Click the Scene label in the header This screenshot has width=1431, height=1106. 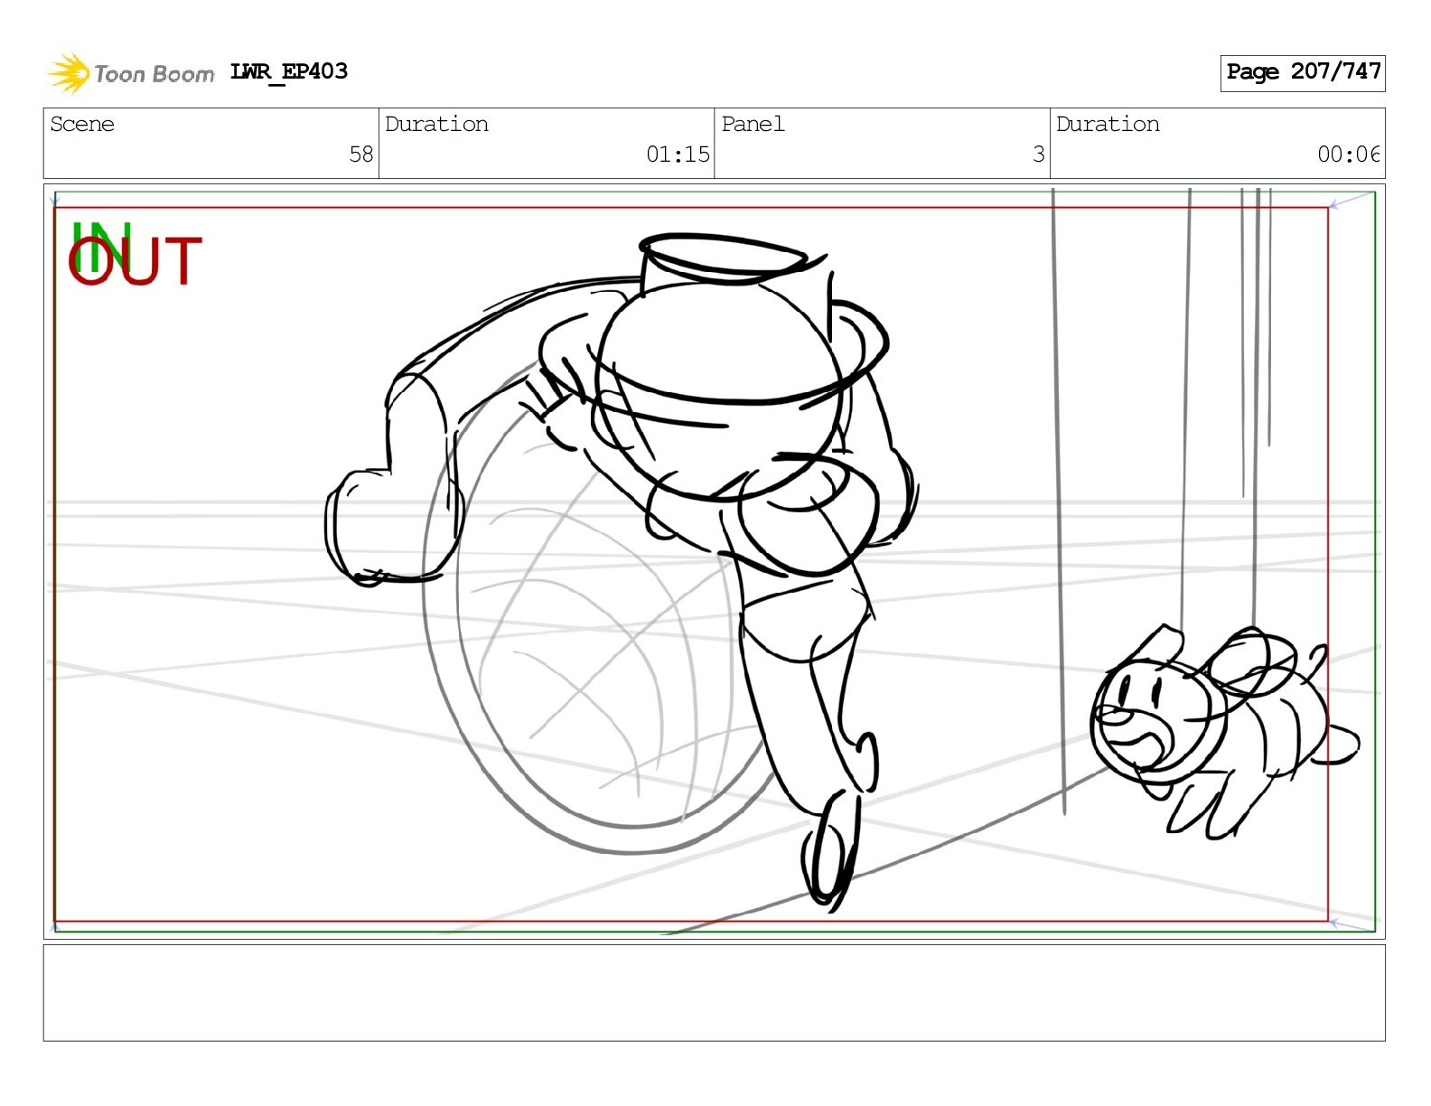pyautogui.click(x=82, y=124)
